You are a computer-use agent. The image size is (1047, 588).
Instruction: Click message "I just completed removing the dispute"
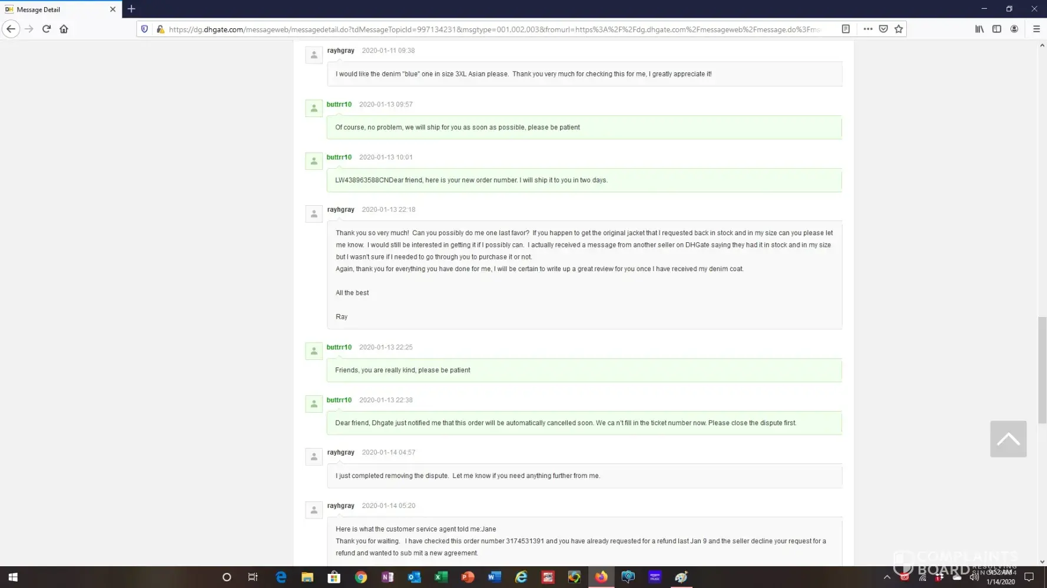pos(392,476)
